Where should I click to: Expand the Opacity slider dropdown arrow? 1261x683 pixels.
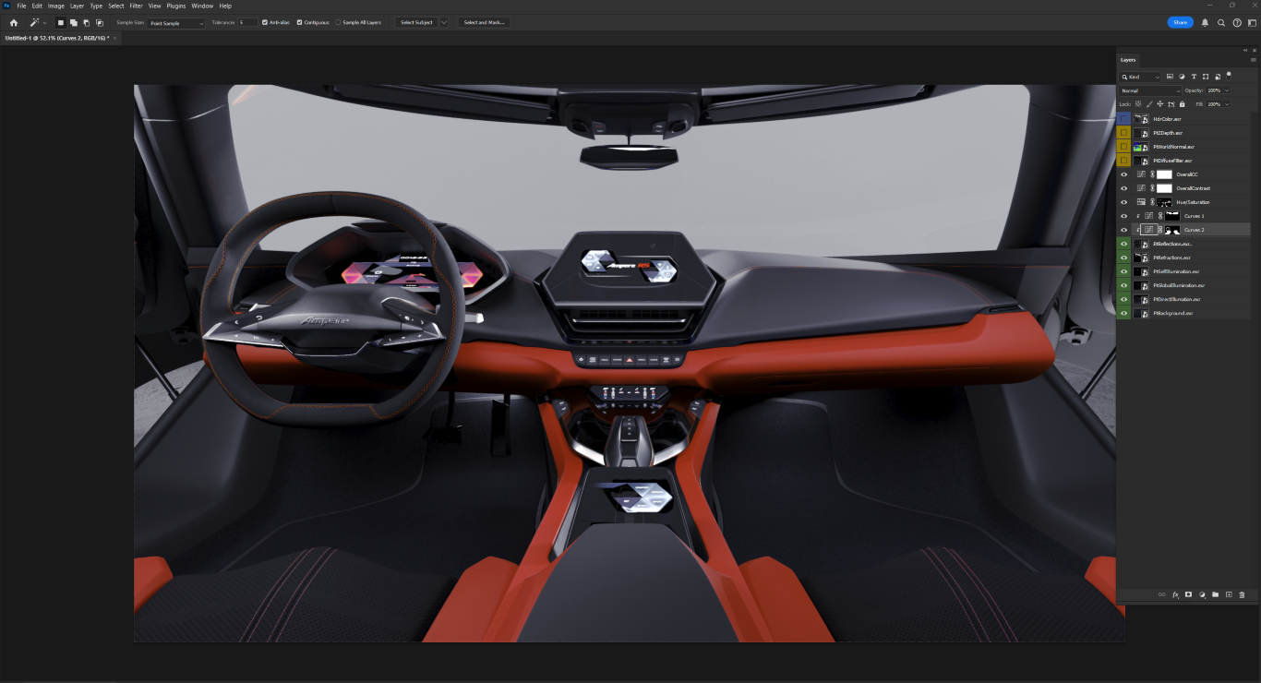pos(1227,90)
